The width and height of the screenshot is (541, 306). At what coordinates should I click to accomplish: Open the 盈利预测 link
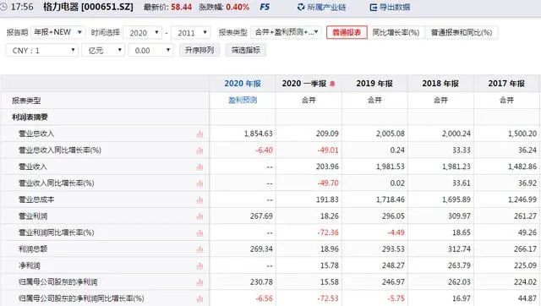pos(243,100)
